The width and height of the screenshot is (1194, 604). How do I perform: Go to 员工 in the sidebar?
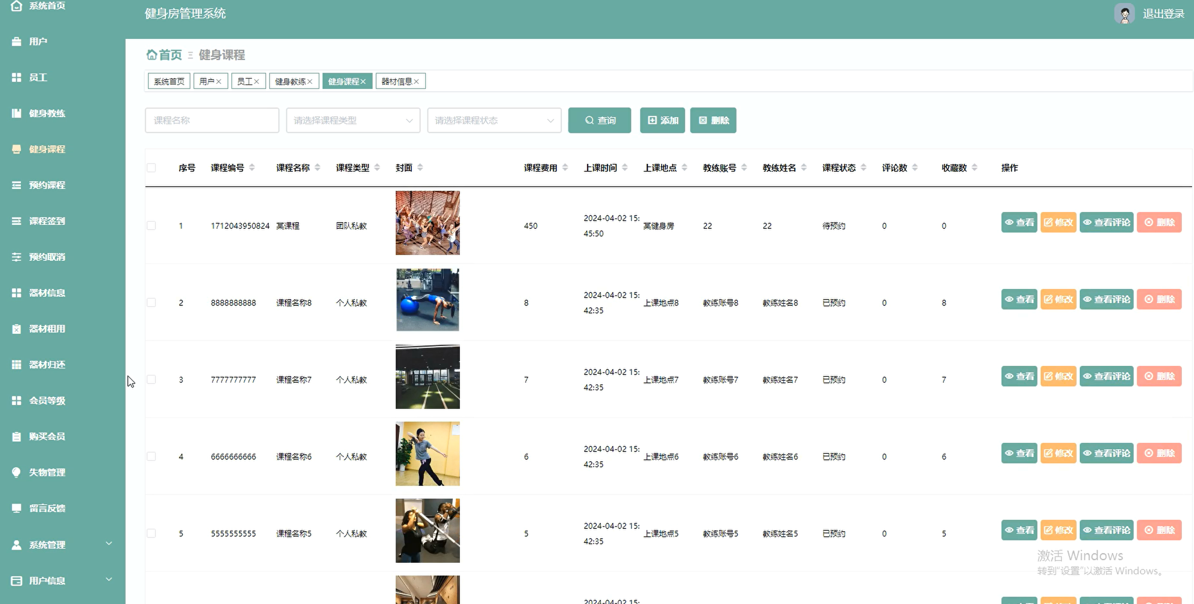click(38, 77)
